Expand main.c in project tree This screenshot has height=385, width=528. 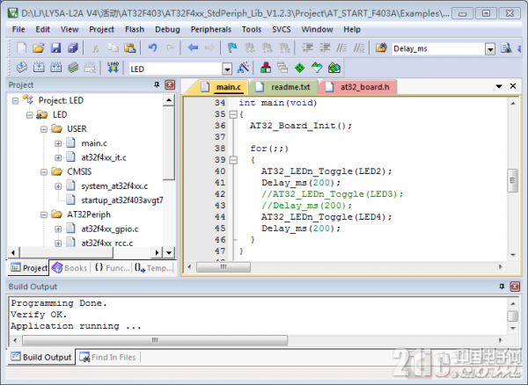(x=58, y=143)
